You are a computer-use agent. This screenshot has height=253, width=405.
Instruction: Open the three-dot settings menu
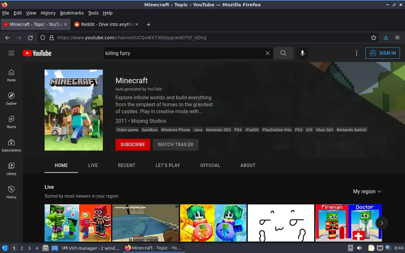click(x=357, y=53)
